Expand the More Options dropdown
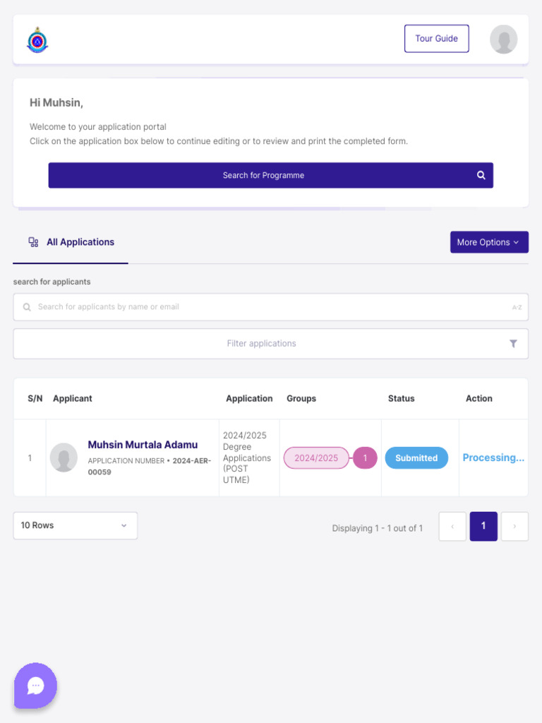 (x=489, y=242)
